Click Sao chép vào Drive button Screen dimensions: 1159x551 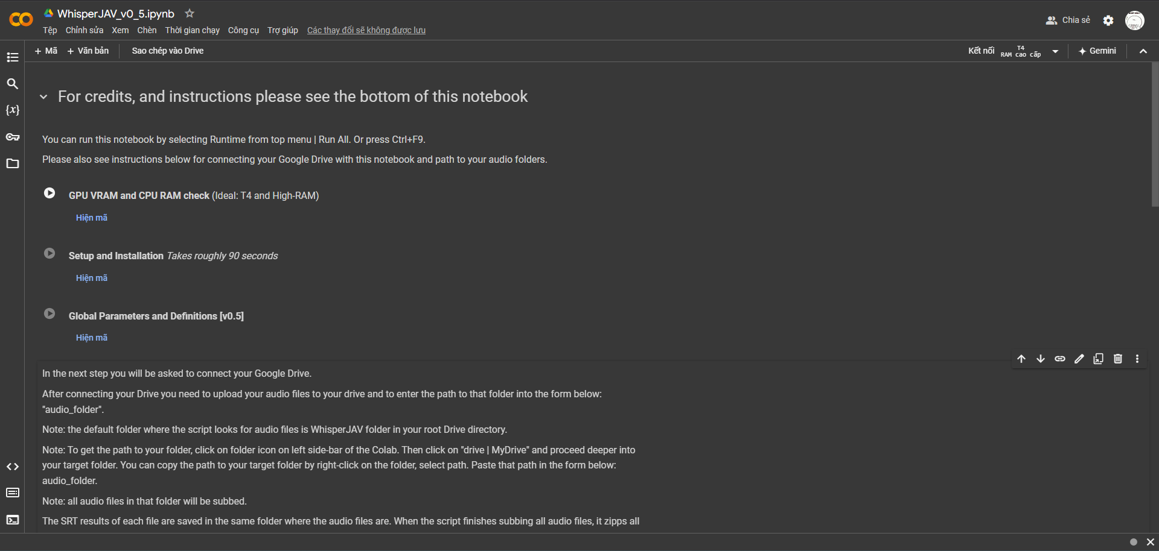(x=168, y=51)
